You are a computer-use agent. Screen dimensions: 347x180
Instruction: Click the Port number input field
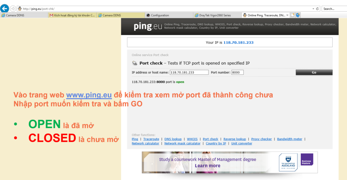[237, 72]
